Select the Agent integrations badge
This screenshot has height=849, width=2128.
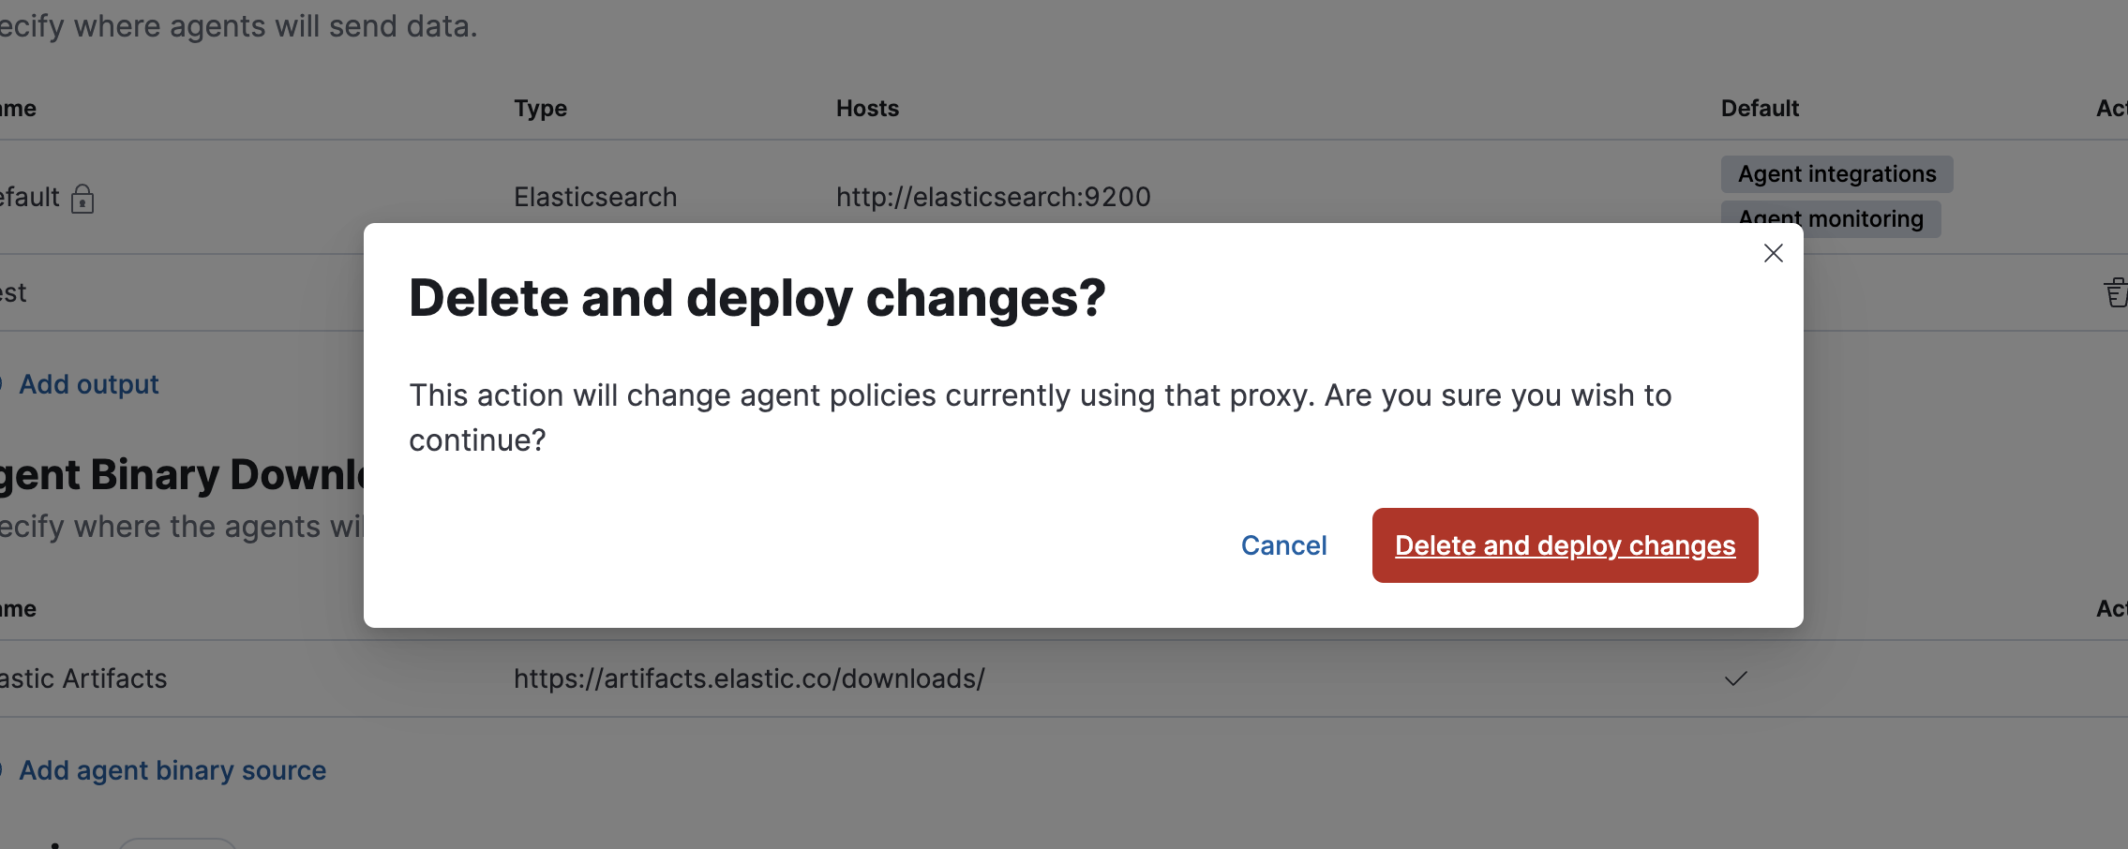(1836, 173)
